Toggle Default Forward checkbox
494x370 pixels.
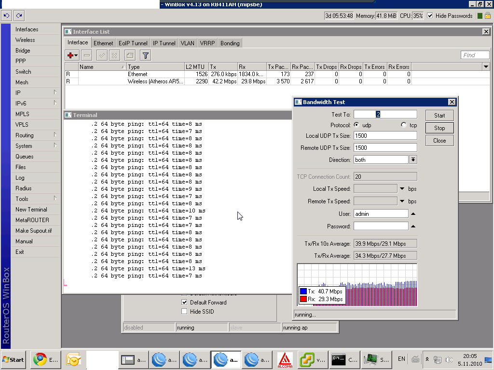[184, 303]
